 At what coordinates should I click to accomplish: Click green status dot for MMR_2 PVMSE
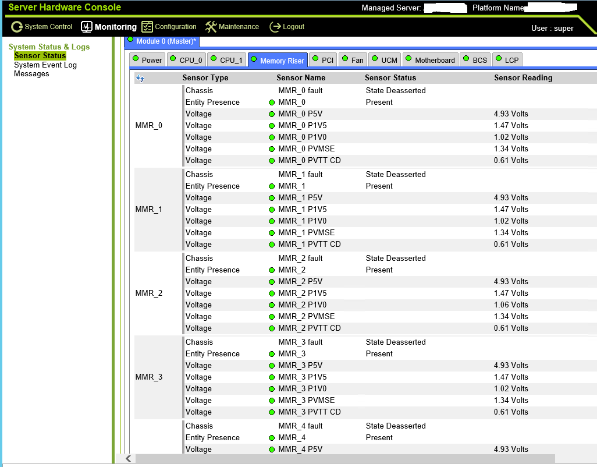pyautogui.click(x=272, y=317)
